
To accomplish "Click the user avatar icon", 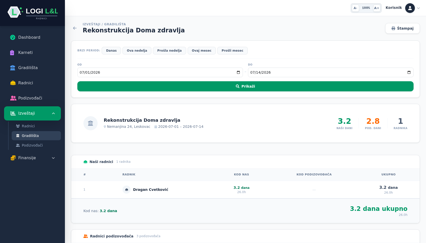I will click(x=410, y=8).
